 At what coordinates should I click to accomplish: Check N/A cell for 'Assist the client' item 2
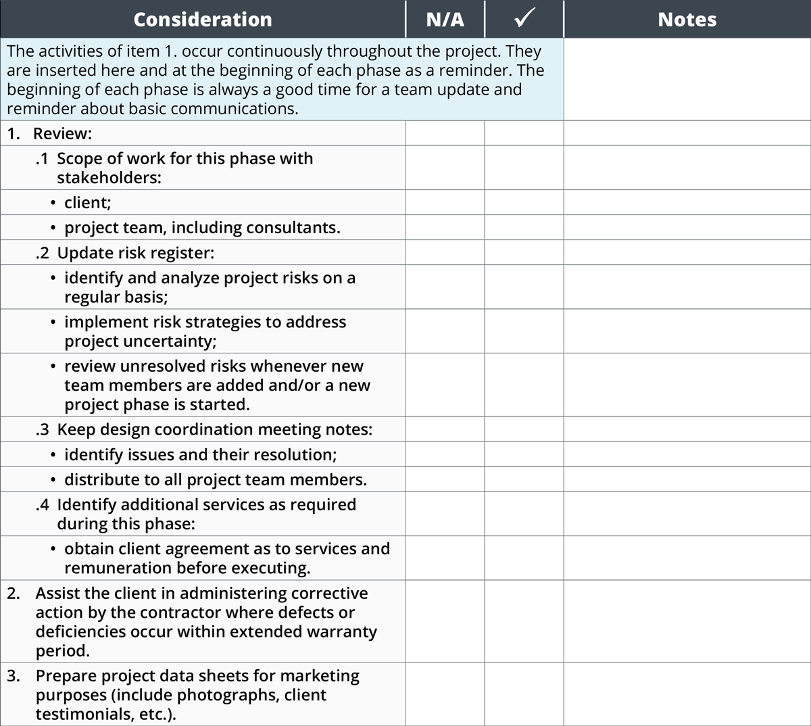[x=445, y=621]
